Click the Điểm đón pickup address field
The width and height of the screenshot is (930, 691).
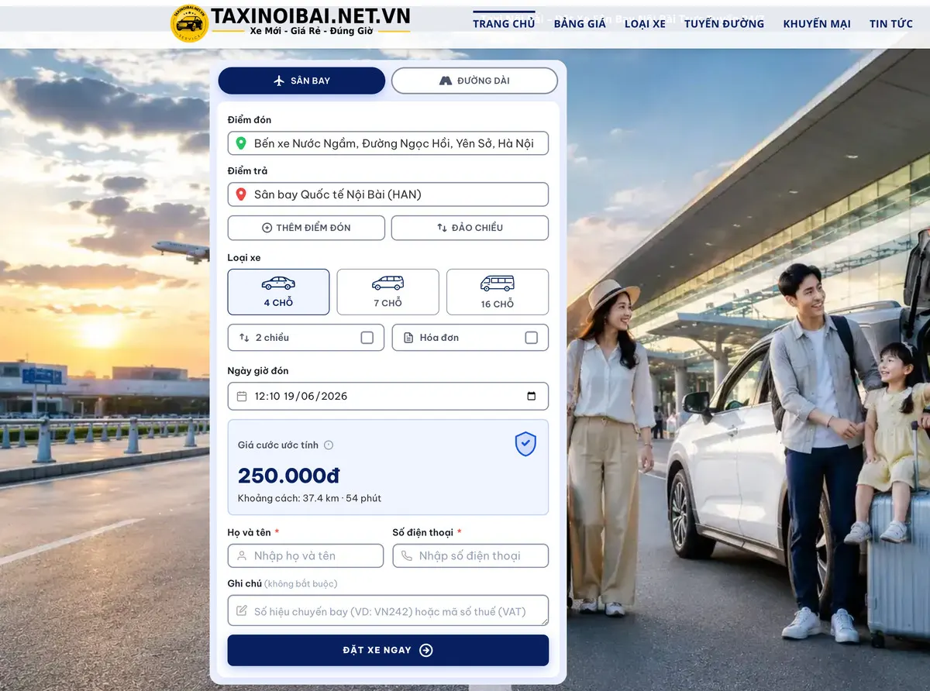pos(388,143)
